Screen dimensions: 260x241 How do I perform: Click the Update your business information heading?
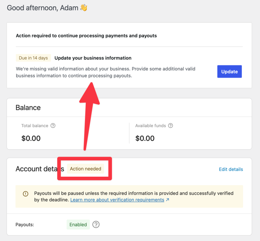pos(93,58)
